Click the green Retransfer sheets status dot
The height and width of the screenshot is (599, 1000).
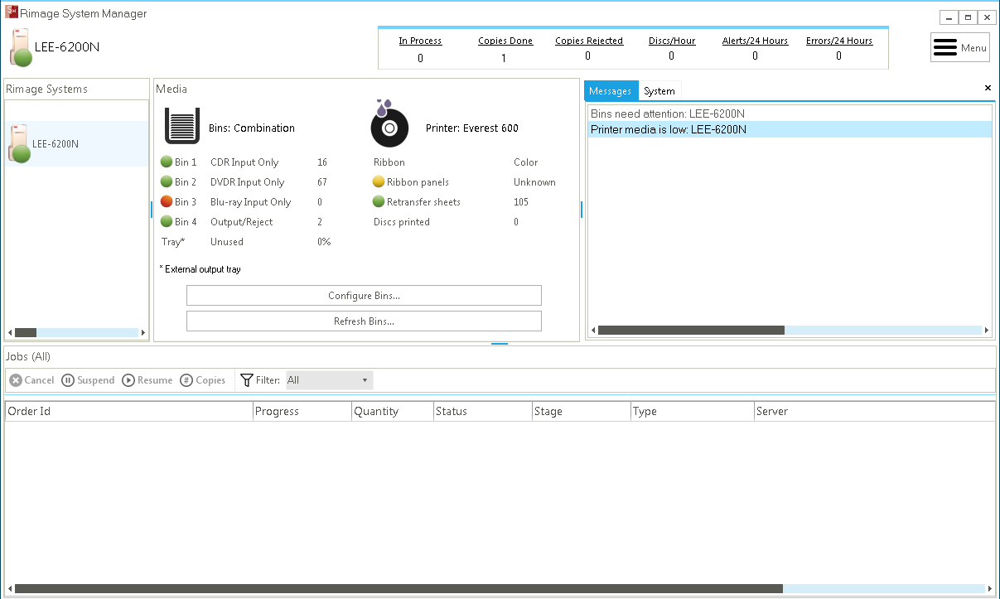tap(379, 202)
